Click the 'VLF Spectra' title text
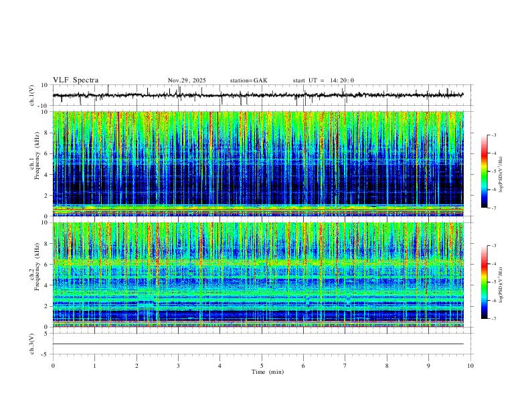This screenshot has width=530, height=410. click(76, 80)
